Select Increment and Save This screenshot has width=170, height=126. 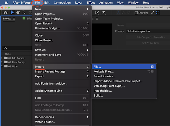coord(62,55)
